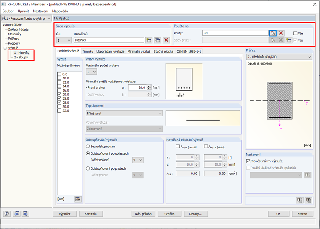Click Detaily... button

tap(196, 214)
